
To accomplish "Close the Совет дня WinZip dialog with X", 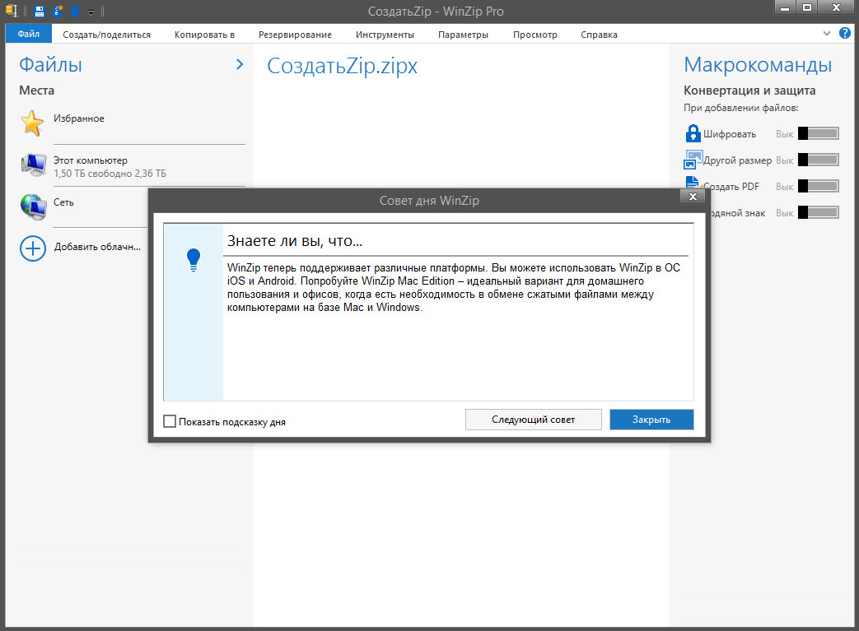I will [693, 197].
